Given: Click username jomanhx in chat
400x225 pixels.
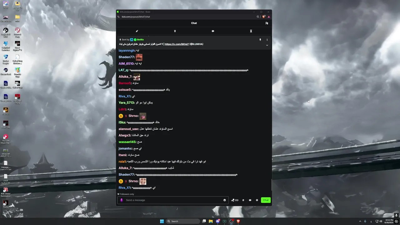Looking at the screenshot, I should (125, 149).
